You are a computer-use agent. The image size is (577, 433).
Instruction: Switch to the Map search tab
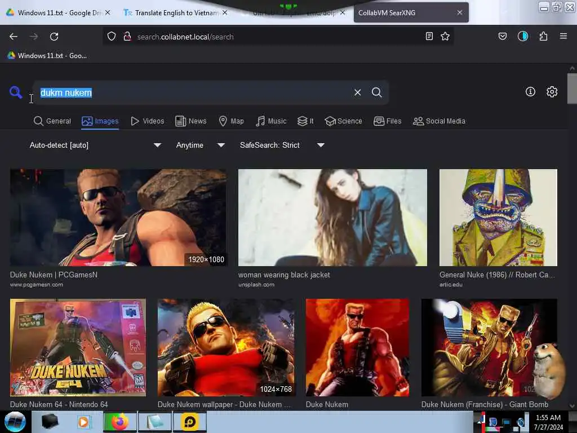[x=231, y=121]
